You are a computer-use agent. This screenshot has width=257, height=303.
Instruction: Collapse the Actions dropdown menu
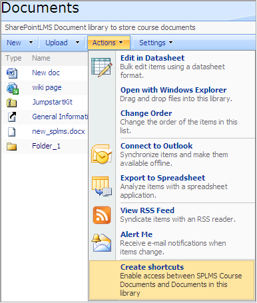tap(109, 43)
